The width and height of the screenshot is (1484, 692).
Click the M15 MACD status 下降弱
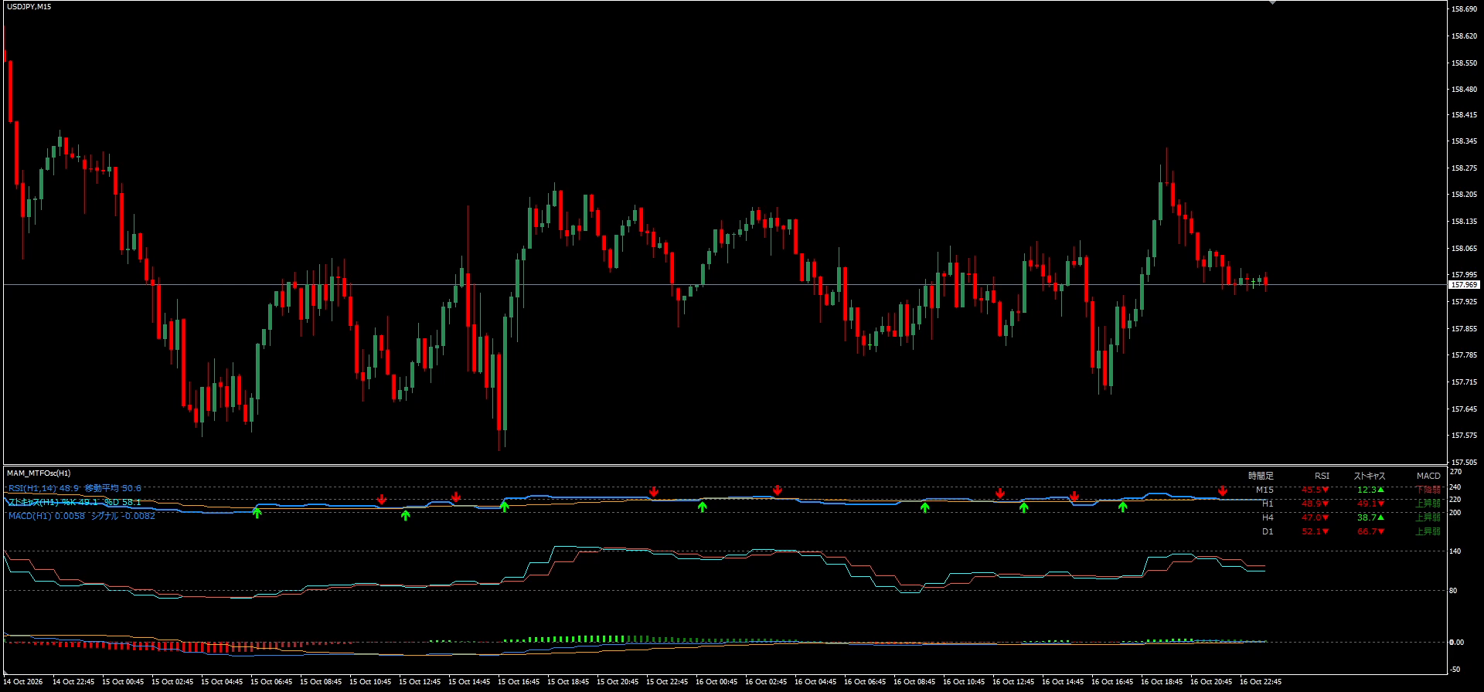pos(1428,490)
